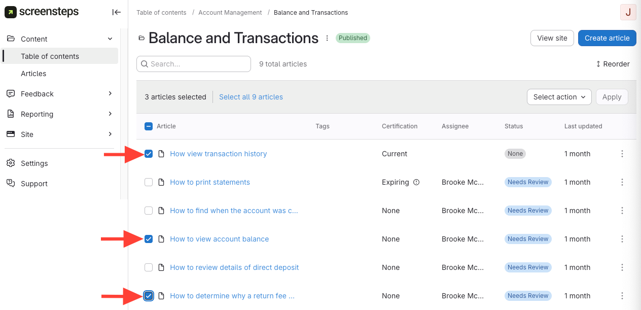641x310 pixels.
Task: Click the info icon next to Expiring
Action: coord(416,182)
